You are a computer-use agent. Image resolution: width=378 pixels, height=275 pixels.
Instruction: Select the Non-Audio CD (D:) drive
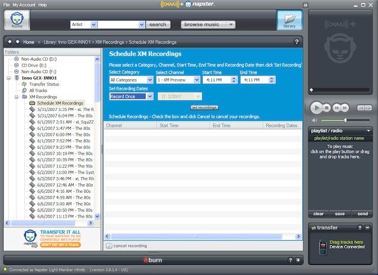coord(39,59)
